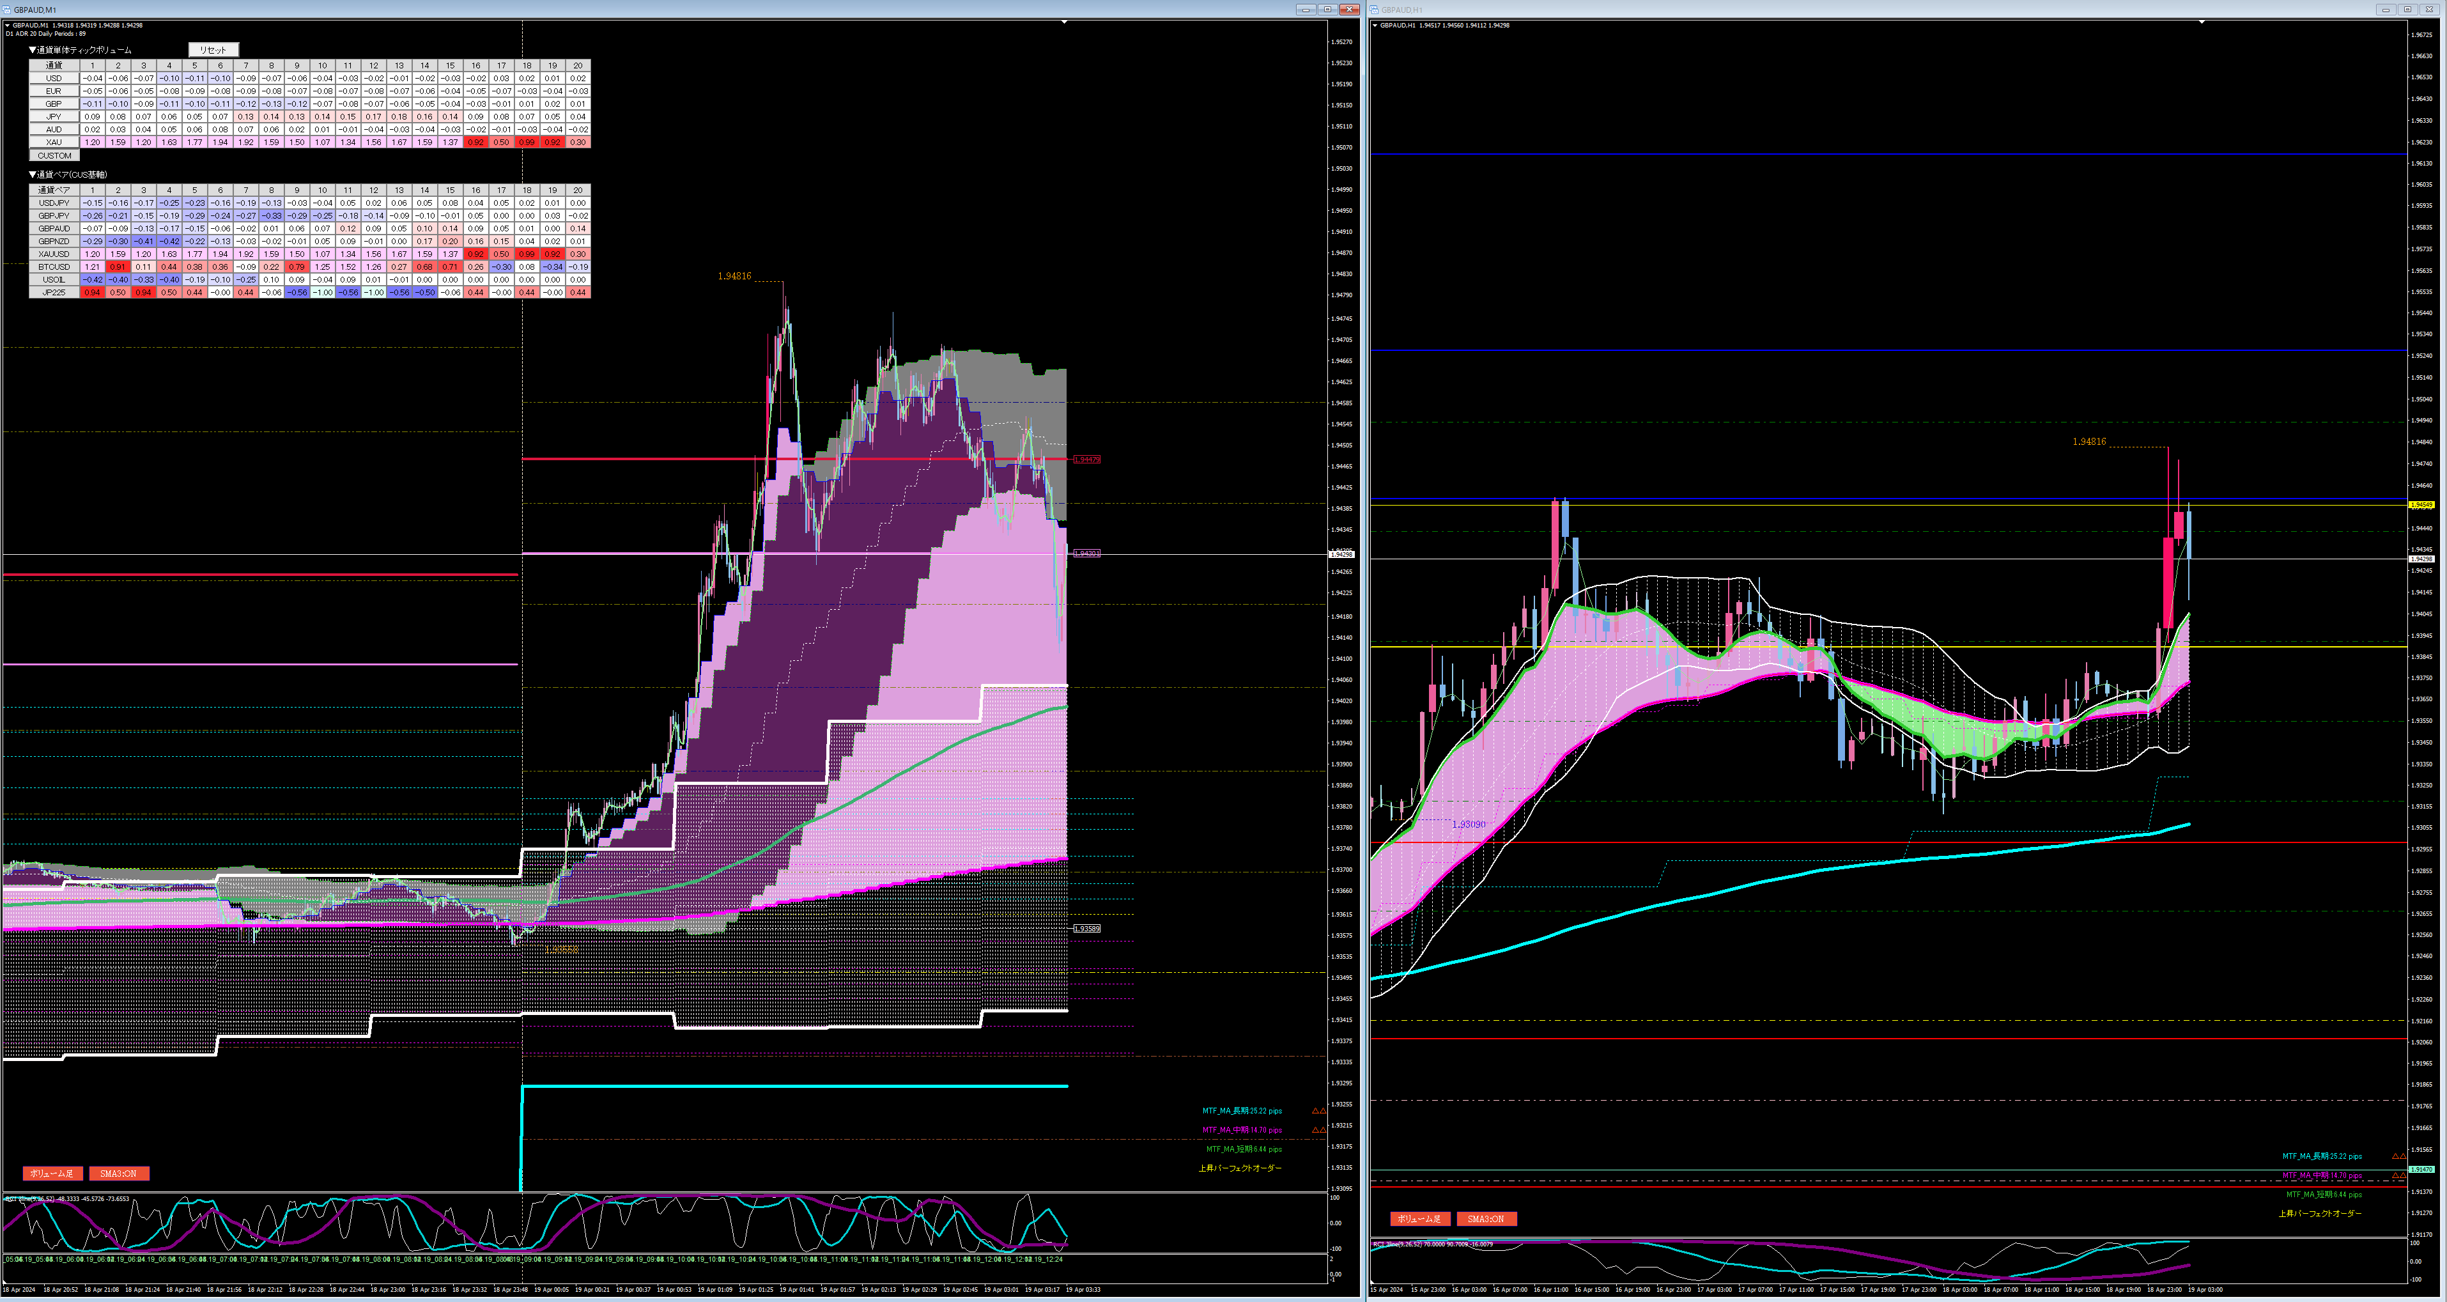Select the XAUUSD pair row label

point(54,254)
